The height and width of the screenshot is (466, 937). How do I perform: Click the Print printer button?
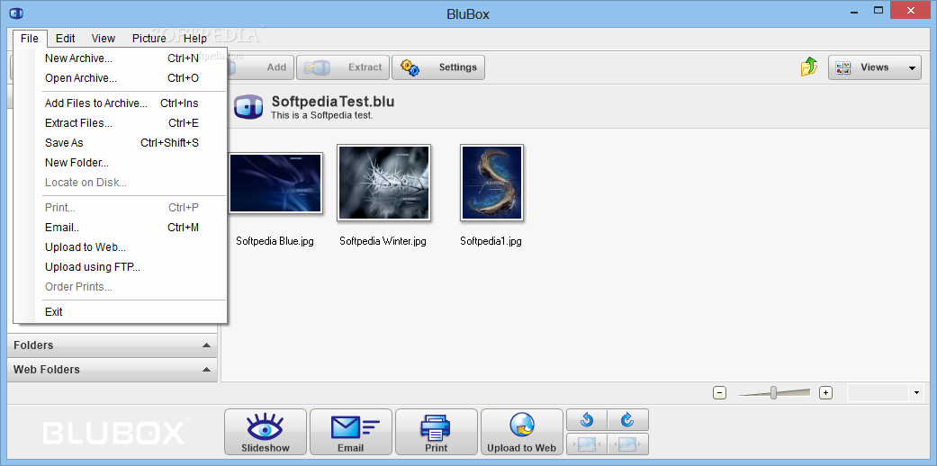(437, 432)
